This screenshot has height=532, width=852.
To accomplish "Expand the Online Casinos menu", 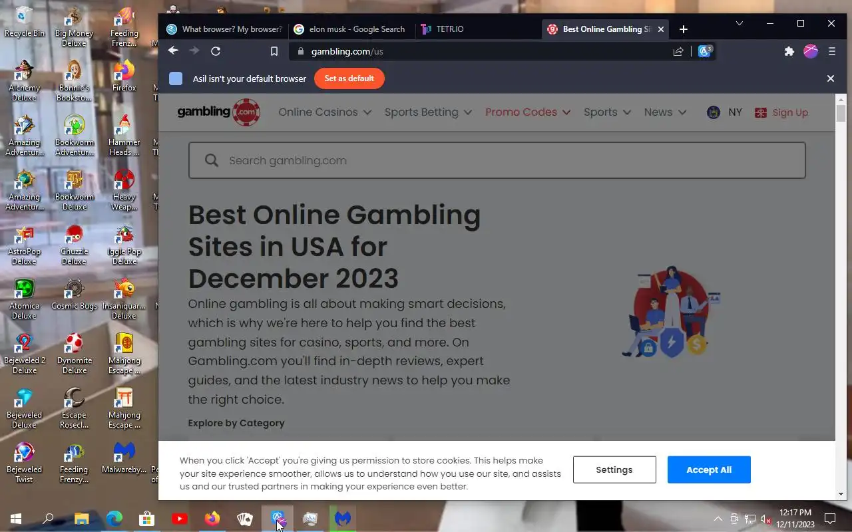I will coord(325,112).
